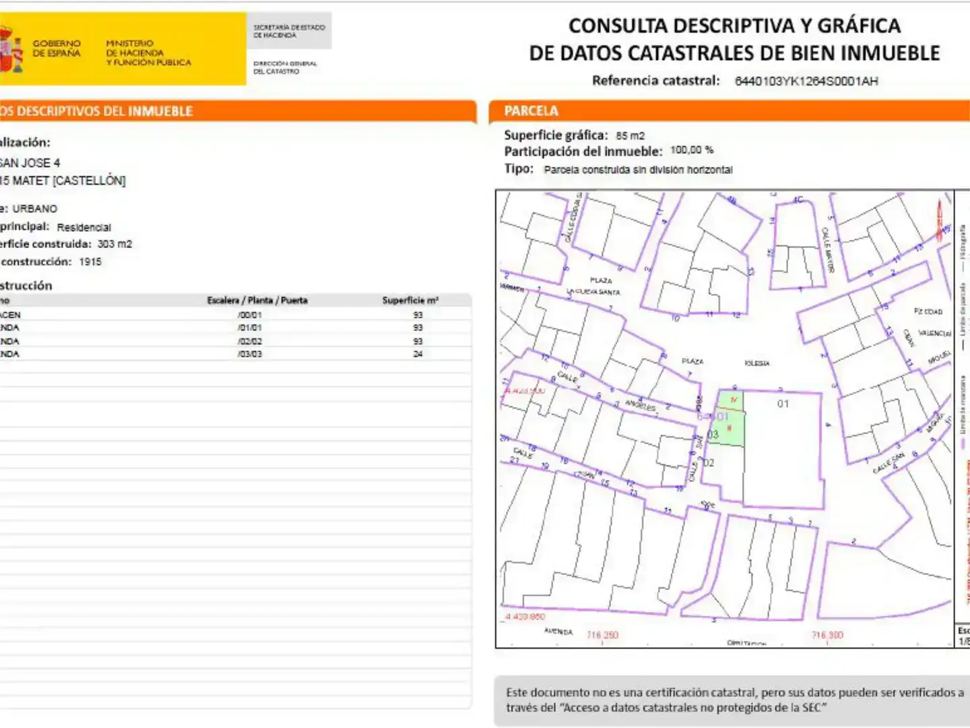Select 'Parcela construida sin división horizontal' text

pos(638,170)
